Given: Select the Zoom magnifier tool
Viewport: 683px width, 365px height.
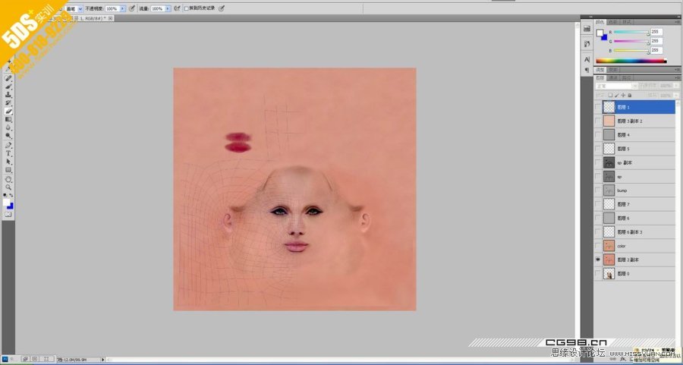Looking at the screenshot, I should click(x=8, y=187).
